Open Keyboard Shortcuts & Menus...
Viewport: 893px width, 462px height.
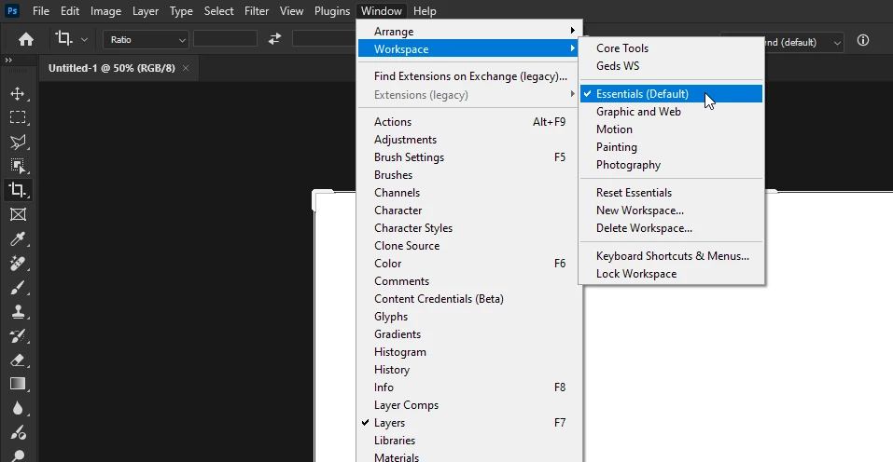point(671,256)
